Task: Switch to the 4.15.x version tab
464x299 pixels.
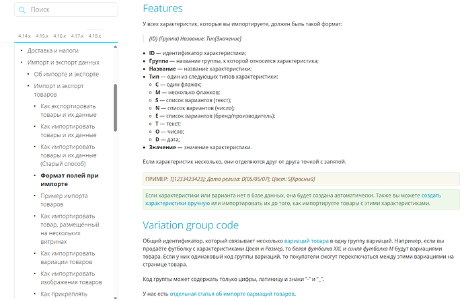Action: 42,36
